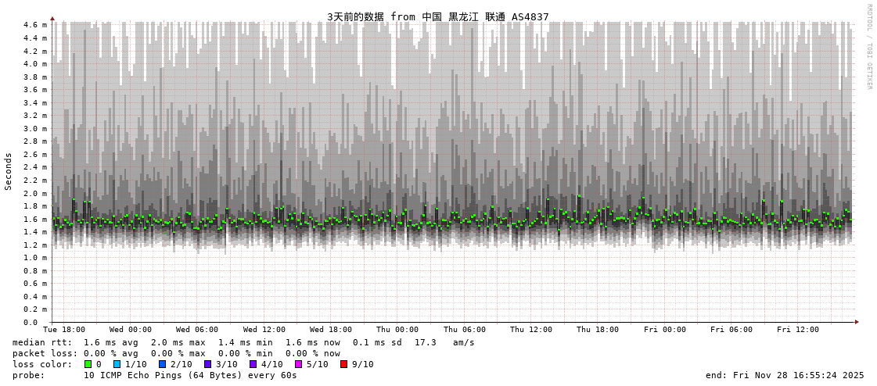The height and width of the screenshot is (386, 877).
Task: Click the Wed 00:00 time axis label
Action: tap(131, 330)
